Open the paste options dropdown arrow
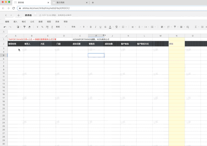207x146 pixels. pyautogui.click(x=21, y=27)
